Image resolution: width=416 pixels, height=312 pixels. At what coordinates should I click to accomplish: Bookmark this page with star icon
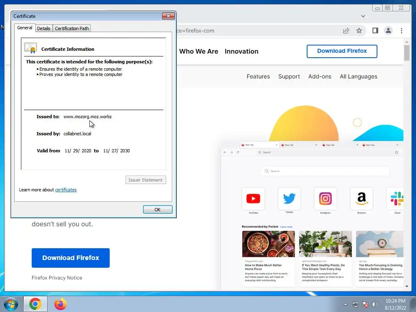click(359, 31)
